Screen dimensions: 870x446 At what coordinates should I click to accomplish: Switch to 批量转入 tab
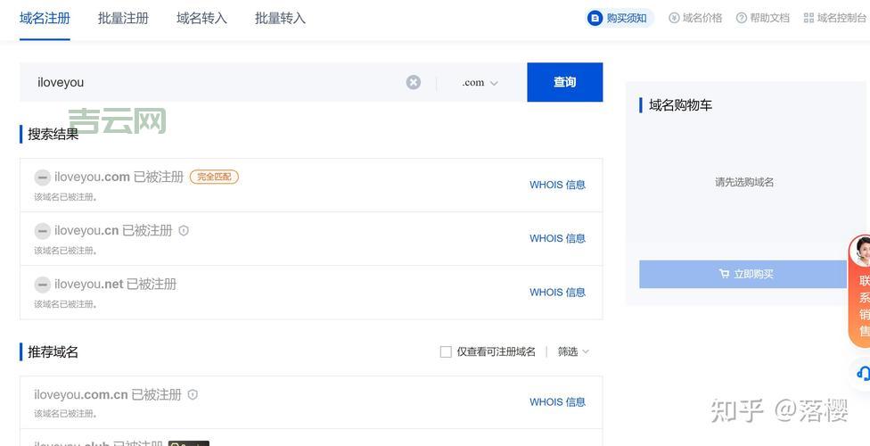[x=280, y=19]
